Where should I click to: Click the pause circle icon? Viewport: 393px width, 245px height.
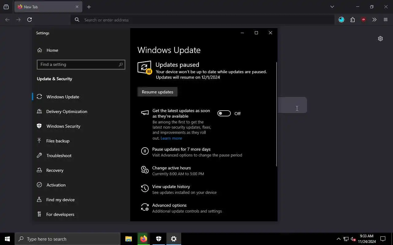[145, 151]
